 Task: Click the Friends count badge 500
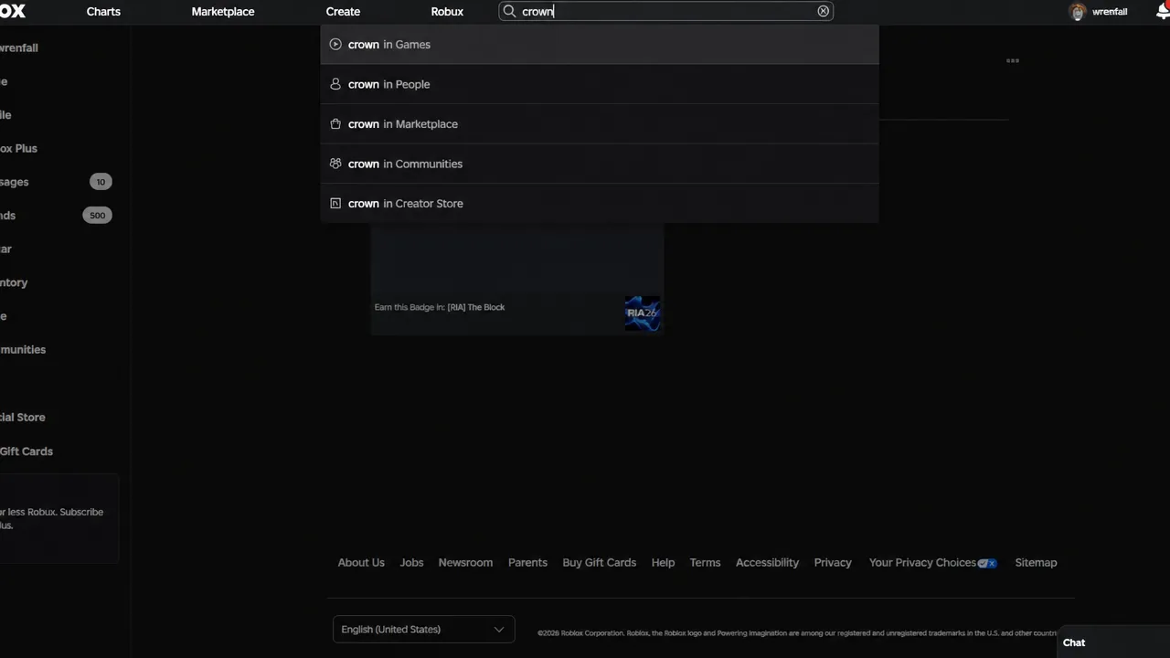(98, 216)
